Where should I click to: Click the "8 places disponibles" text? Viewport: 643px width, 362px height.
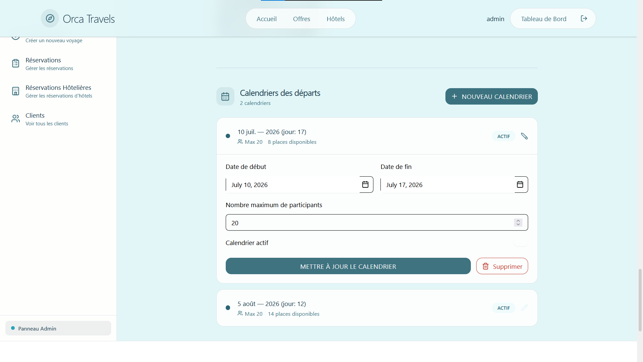click(292, 142)
